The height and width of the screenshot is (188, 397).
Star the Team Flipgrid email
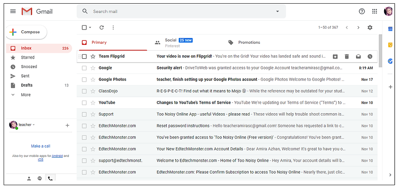93,56
